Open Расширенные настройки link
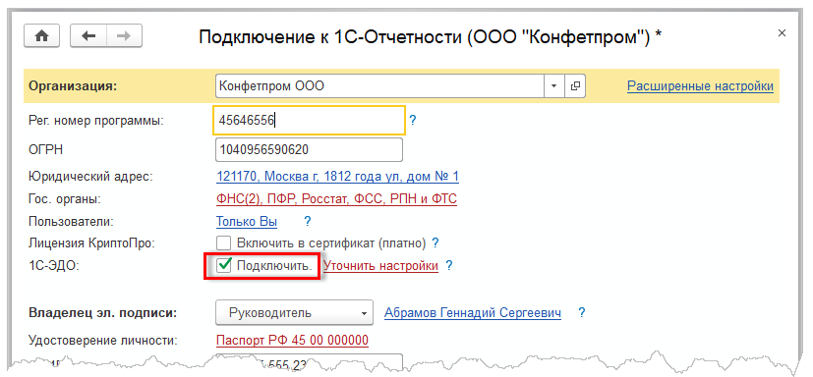This screenshot has width=813, height=377. [700, 86]
